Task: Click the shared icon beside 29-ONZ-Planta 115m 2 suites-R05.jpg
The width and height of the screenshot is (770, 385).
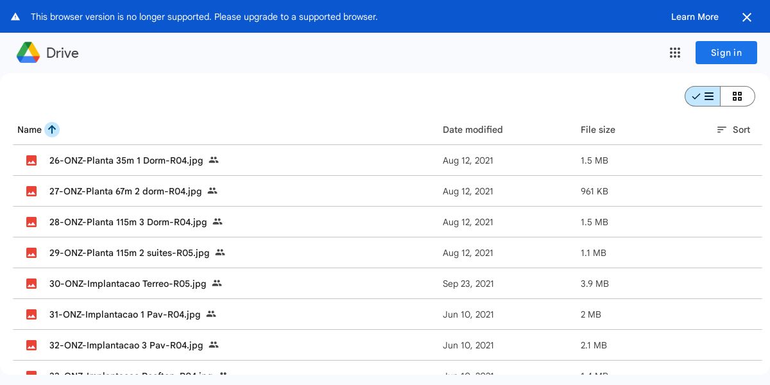Action: [x=220, y=253]
